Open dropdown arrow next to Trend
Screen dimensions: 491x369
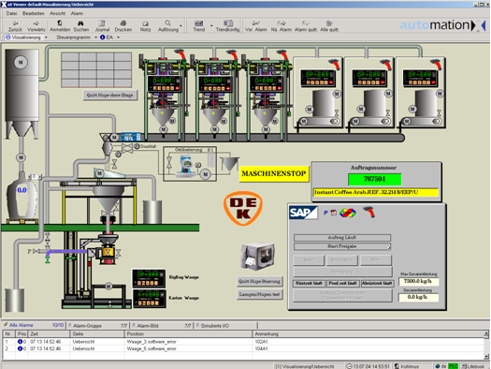pos(211,25)
